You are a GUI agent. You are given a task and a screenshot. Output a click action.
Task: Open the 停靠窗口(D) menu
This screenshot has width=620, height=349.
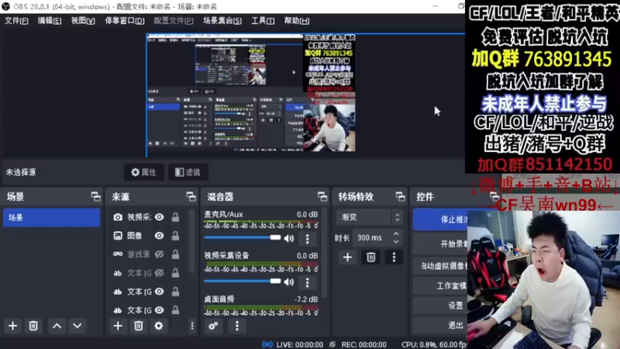(x=124, y=21)
